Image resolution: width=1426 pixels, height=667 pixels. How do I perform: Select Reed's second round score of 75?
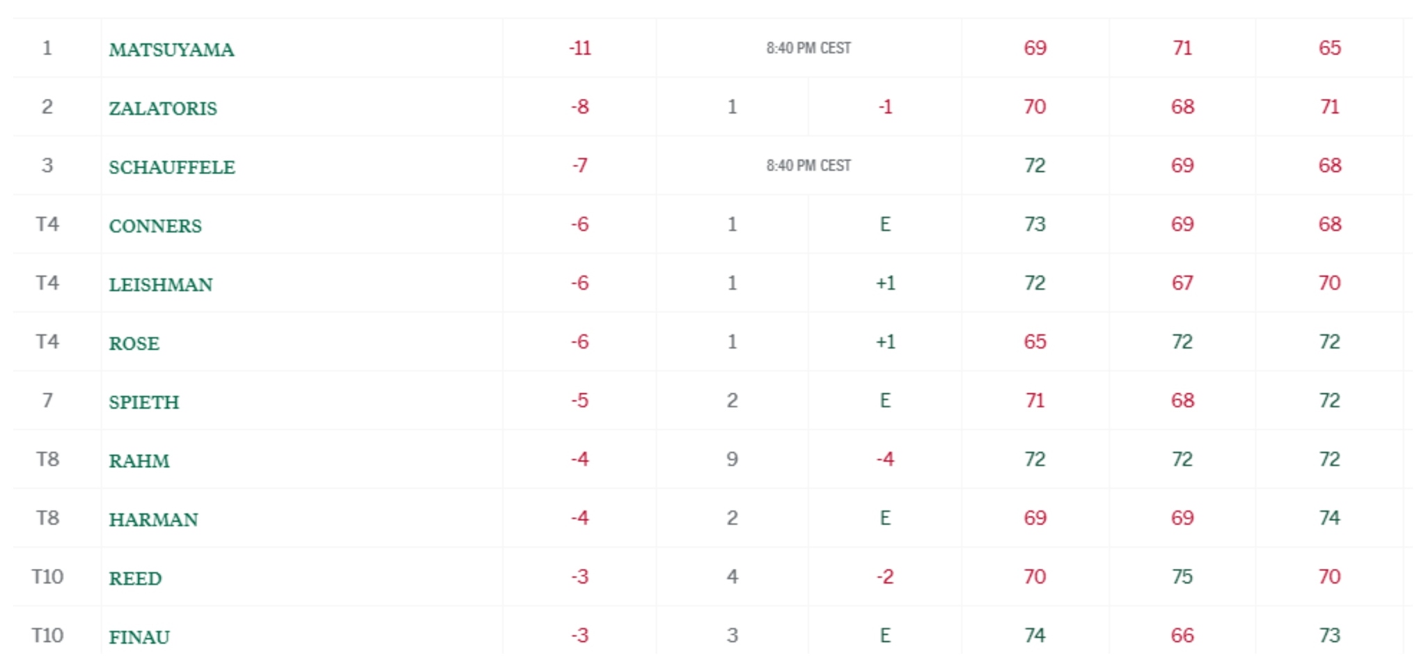pos(1182,576)
